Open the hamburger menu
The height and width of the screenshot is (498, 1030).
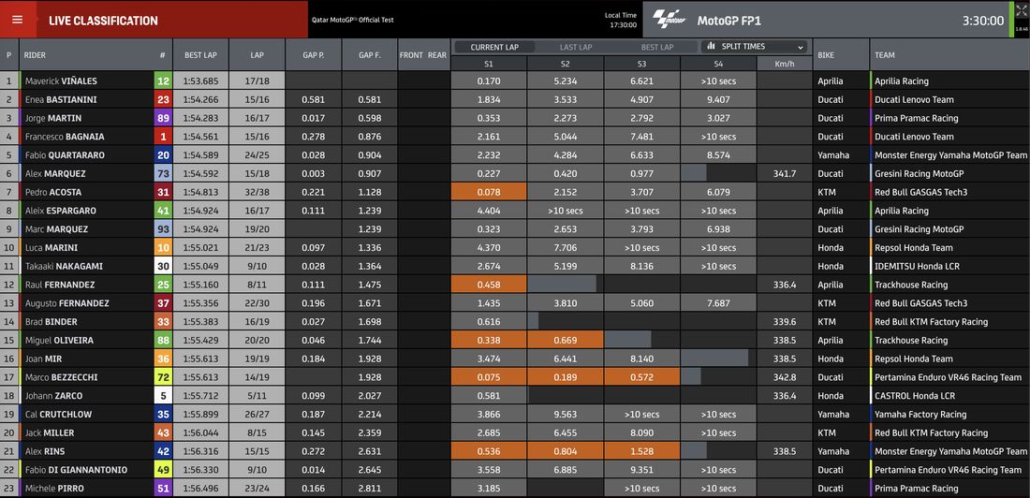18,20
